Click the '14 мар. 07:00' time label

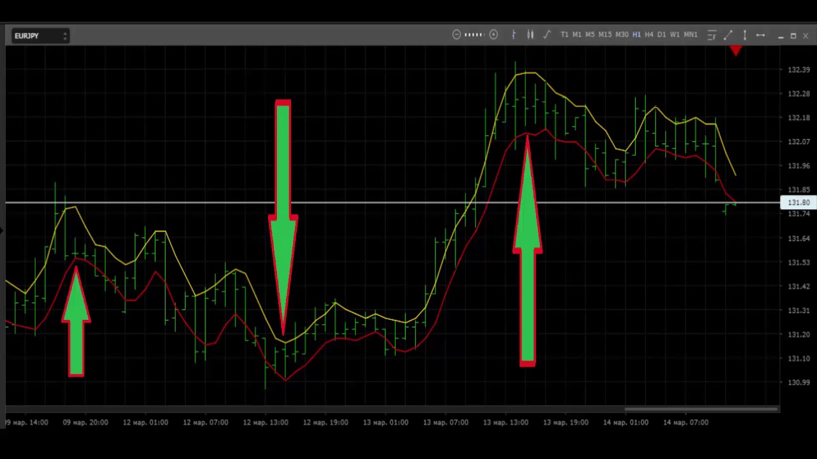(686, 422)
